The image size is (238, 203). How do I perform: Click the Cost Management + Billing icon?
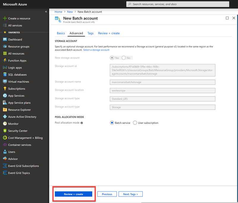pyautogui.click(x=5, y=138)
